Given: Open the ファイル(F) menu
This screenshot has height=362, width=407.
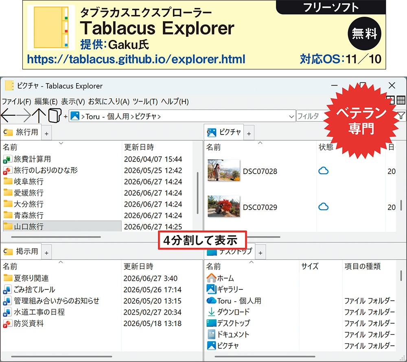Looking at the screenshot, I should (x=16, y=102).
